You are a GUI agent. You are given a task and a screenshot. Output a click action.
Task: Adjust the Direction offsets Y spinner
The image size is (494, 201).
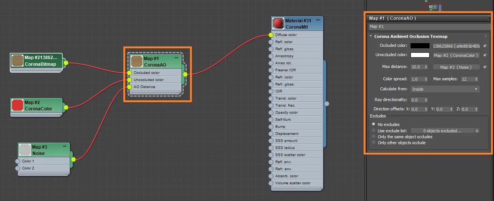451,109
